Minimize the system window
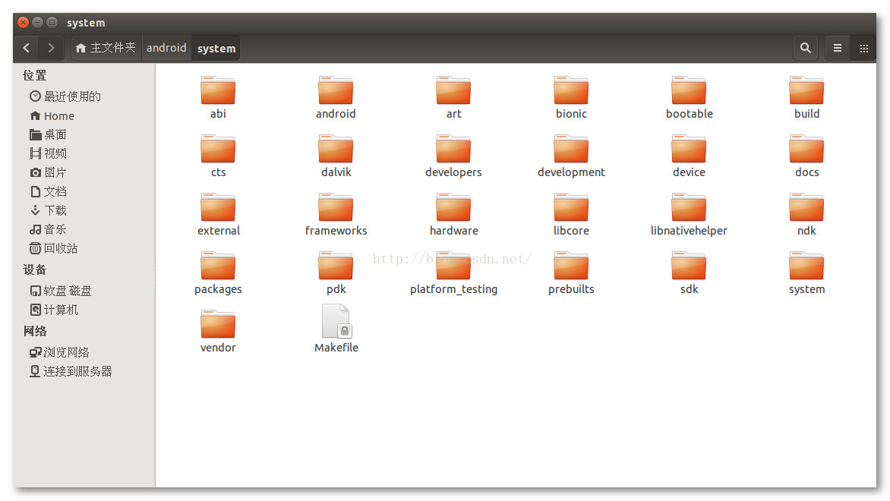Image resolution: width=890 pixels, height=501 pixels. (x=37, y=22)
